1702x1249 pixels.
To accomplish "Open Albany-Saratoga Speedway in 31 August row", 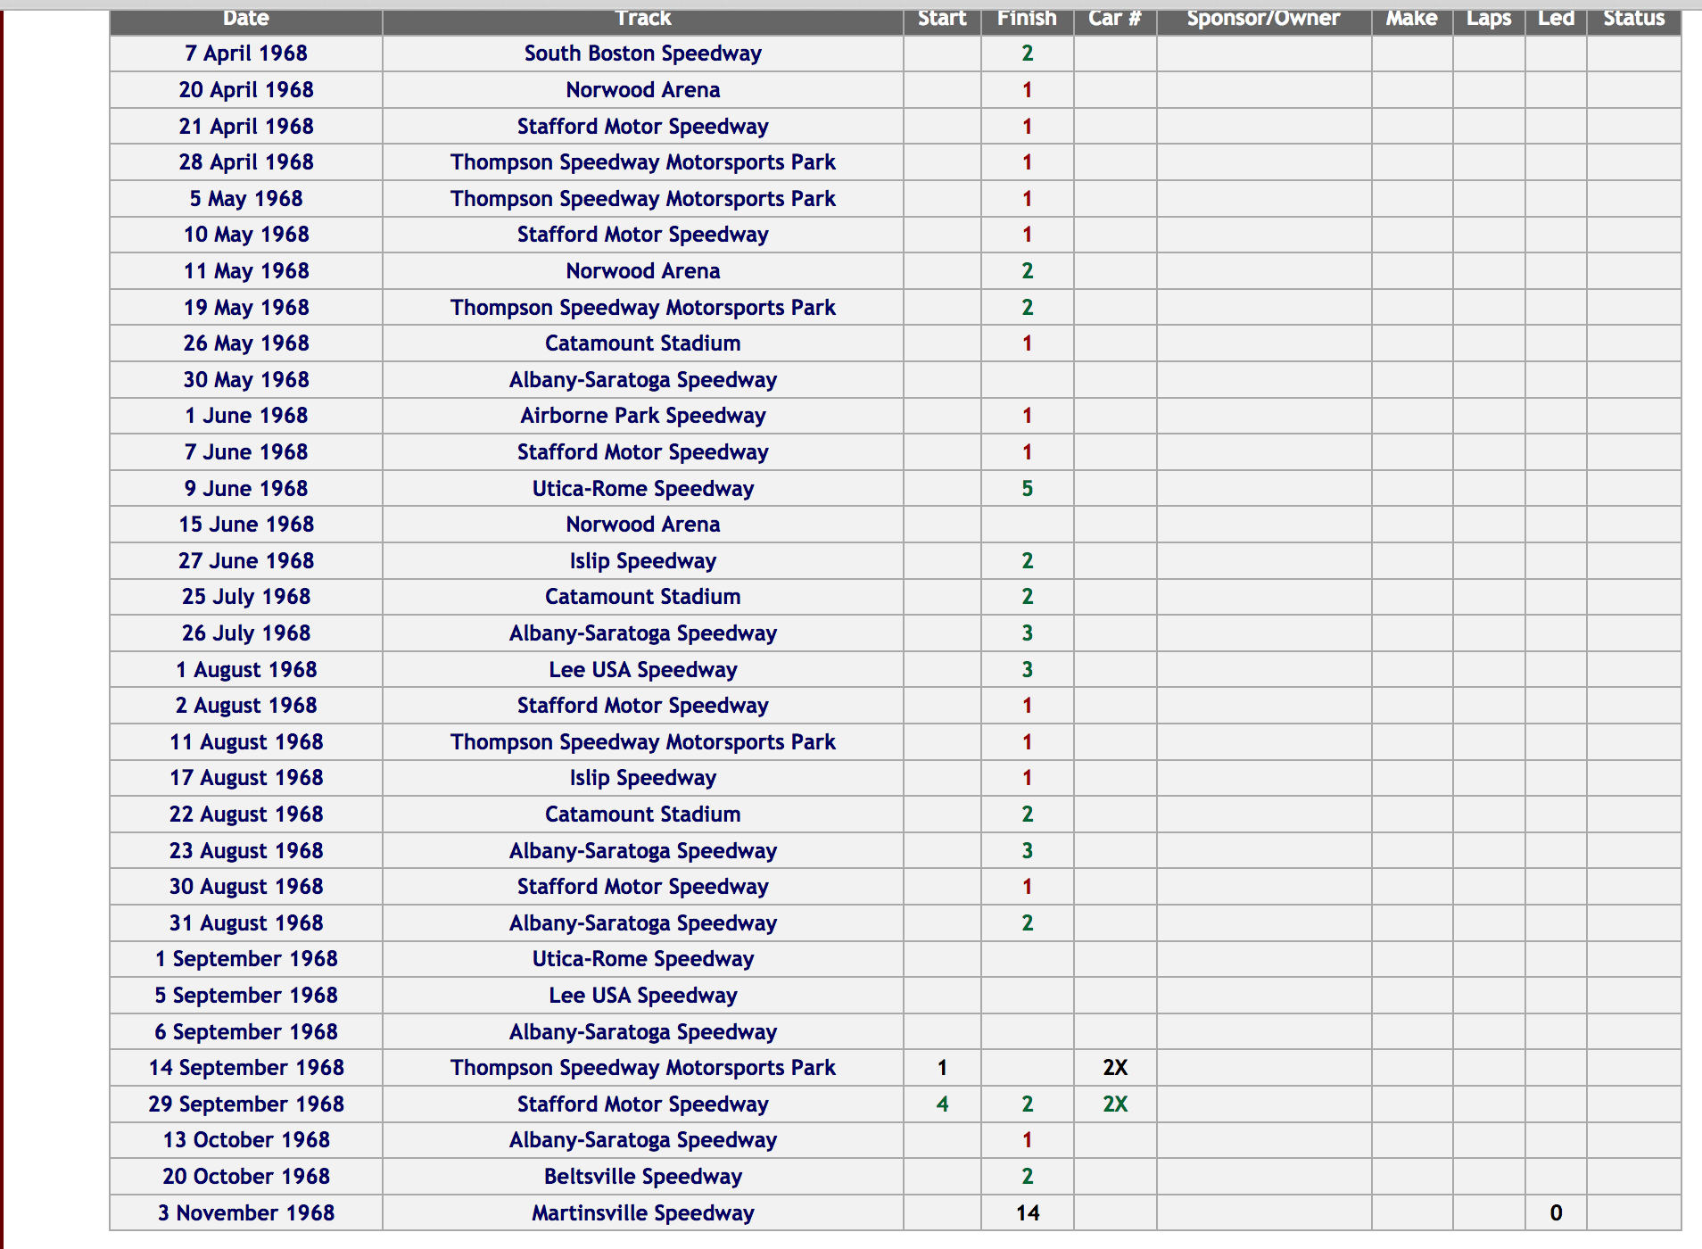I will click(642, 923).
